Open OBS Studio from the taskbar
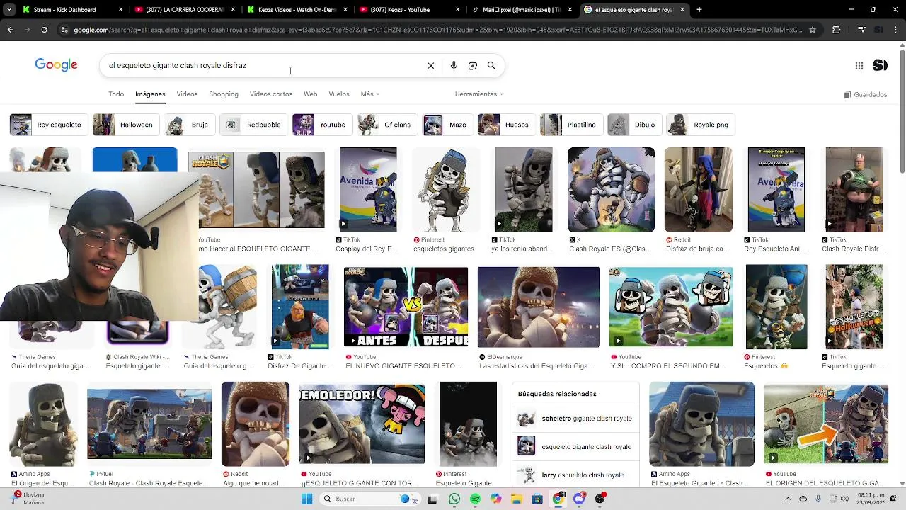 point(600,499)
